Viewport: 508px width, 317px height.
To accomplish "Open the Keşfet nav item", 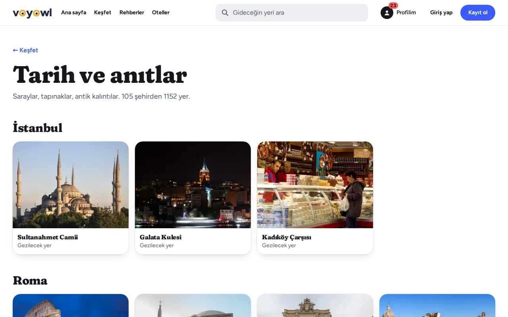I will click(102, 13).
